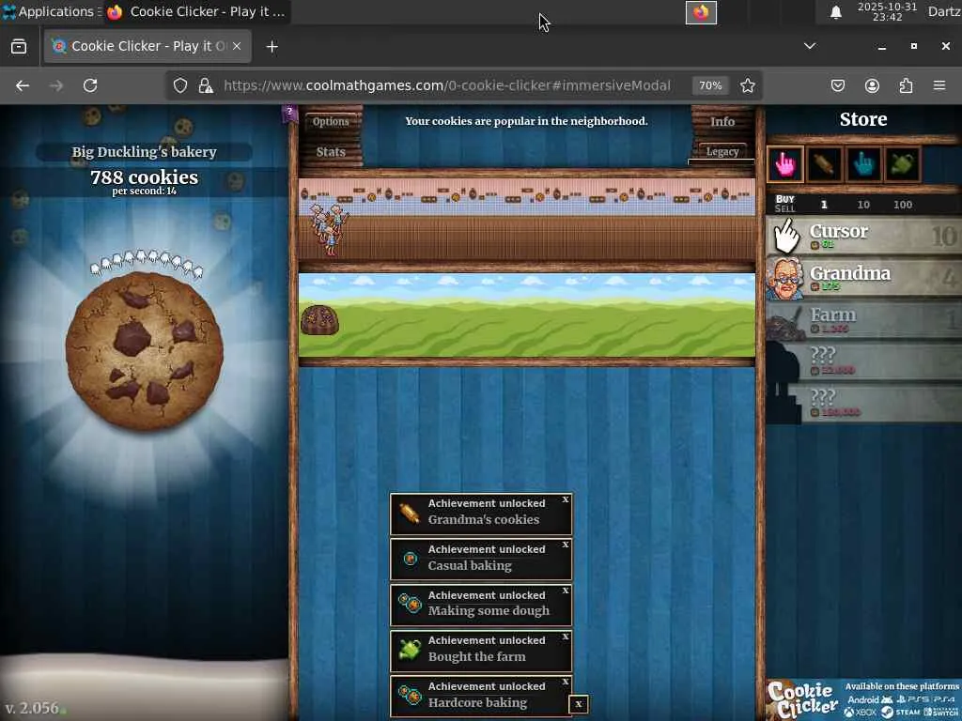Click the Hardcore baking achievement icon
Screen dimensions: 962x721
(x=410, y=696)
